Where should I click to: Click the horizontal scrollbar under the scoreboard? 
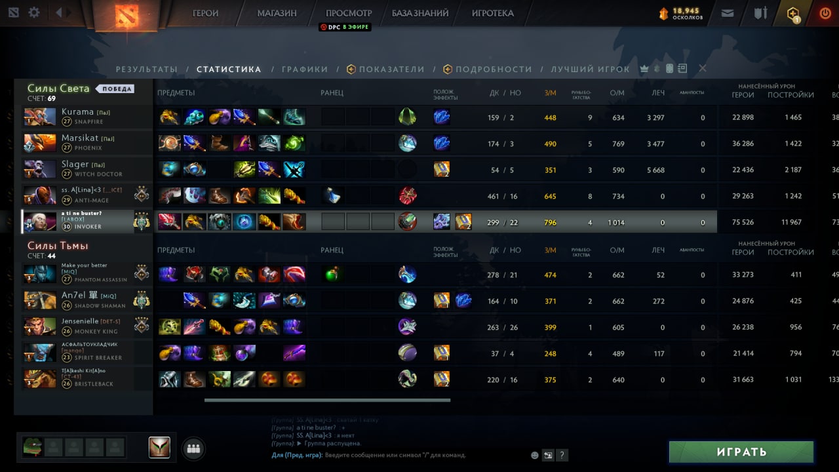coord(327,400)
